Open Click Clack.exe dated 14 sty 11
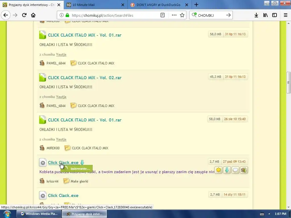Image resolution: width=291 pixels, height=218 pixels. pos(63,196)
